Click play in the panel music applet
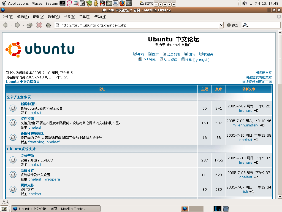The width and height of the screenshot is (282, 212). [x=161, y=4]
